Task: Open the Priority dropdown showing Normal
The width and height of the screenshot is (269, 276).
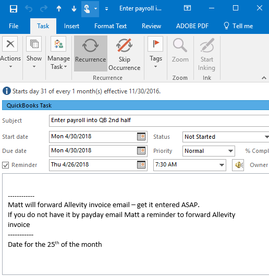Action: coord(209,151)
